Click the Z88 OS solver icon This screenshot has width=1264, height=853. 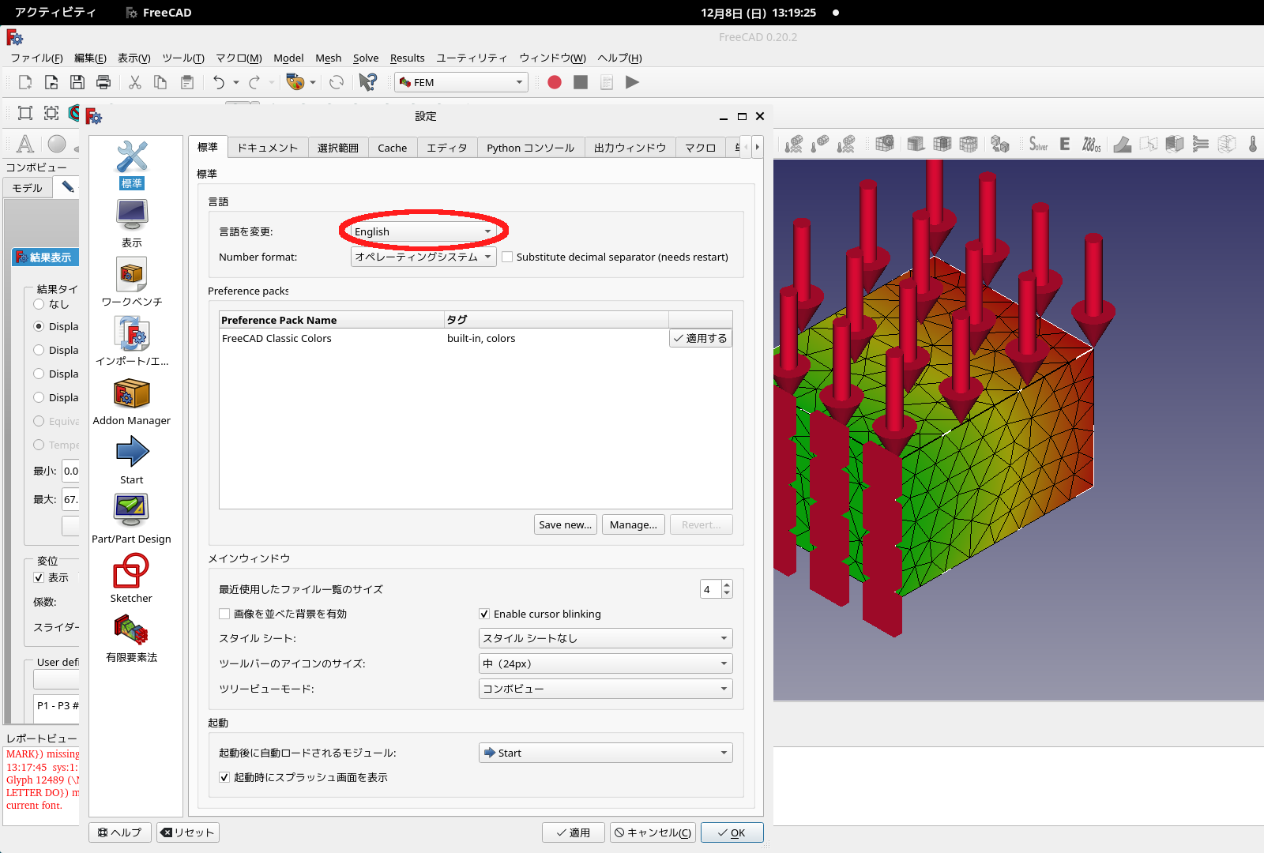coord(1091,144)
